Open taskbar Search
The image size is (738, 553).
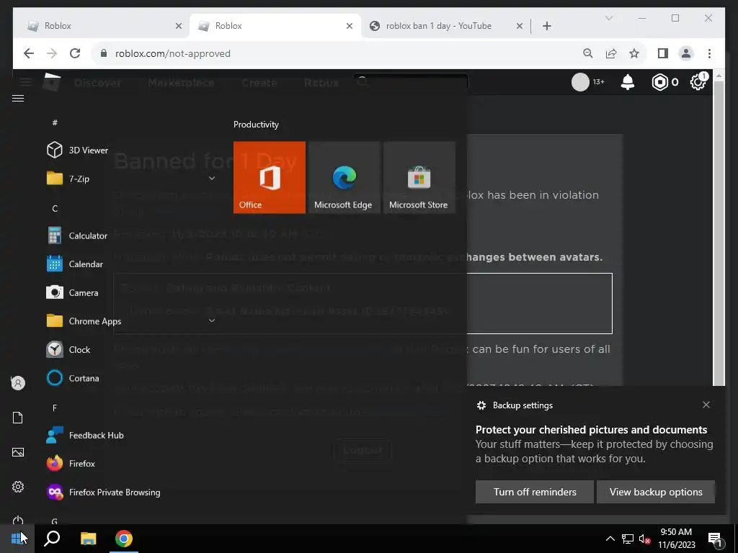coord(52,539)
